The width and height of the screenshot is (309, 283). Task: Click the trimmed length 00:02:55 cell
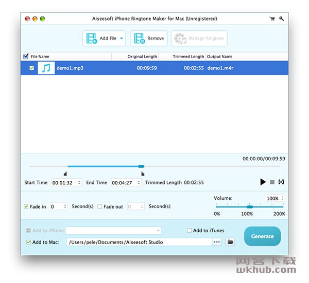point(194,68)
